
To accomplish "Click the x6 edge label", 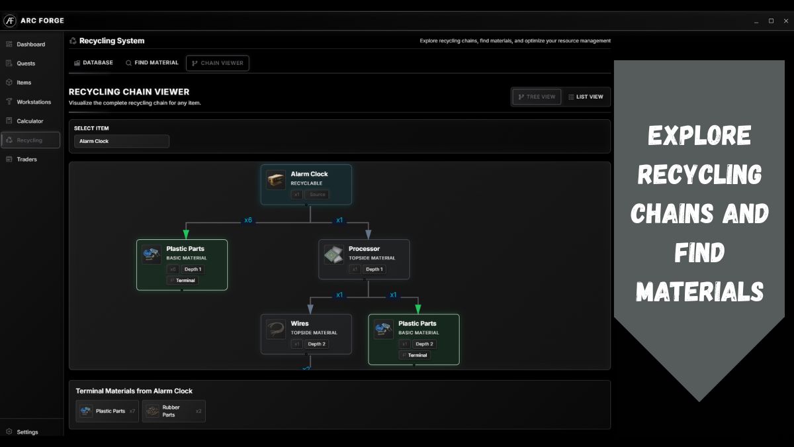I will 248,221.
